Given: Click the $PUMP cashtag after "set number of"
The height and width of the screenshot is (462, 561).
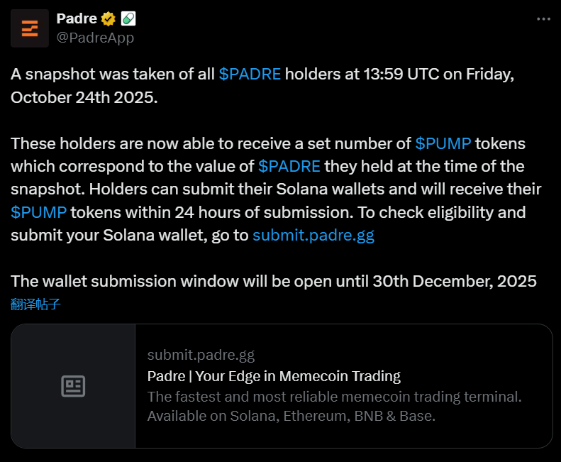Looking at the screenshot, I should [443, 143].
